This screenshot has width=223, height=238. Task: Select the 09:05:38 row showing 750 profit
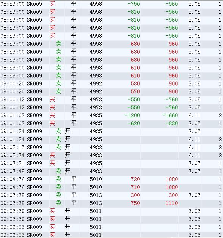[x=111, y=203]
